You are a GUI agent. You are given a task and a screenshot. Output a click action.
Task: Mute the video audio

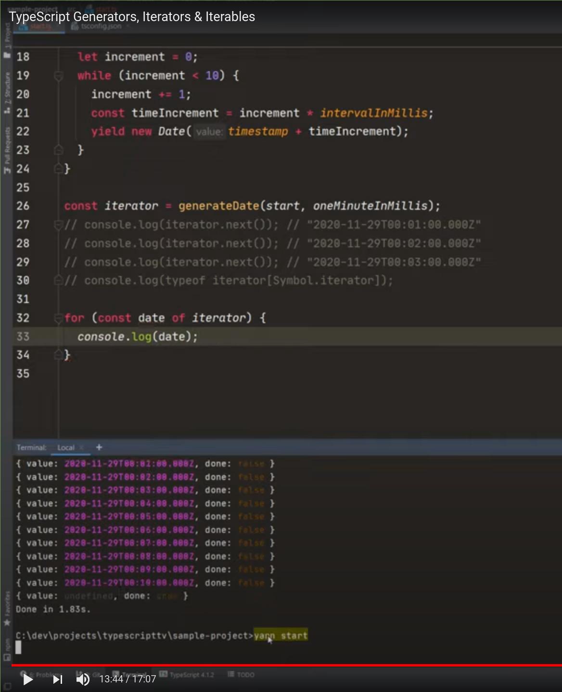[x=82, y=679]
